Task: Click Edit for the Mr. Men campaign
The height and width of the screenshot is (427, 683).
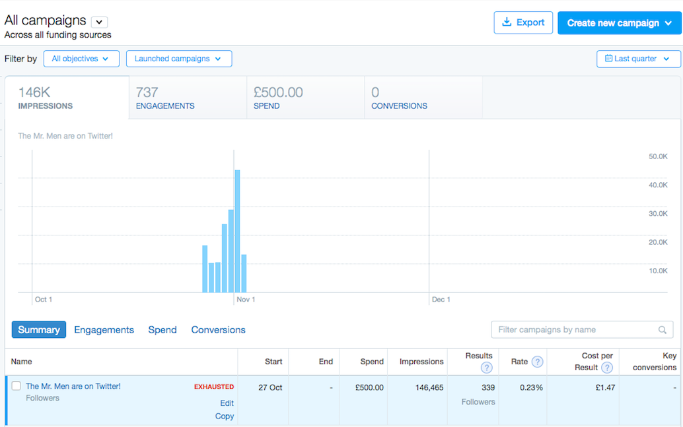Action: coord(227,403)
